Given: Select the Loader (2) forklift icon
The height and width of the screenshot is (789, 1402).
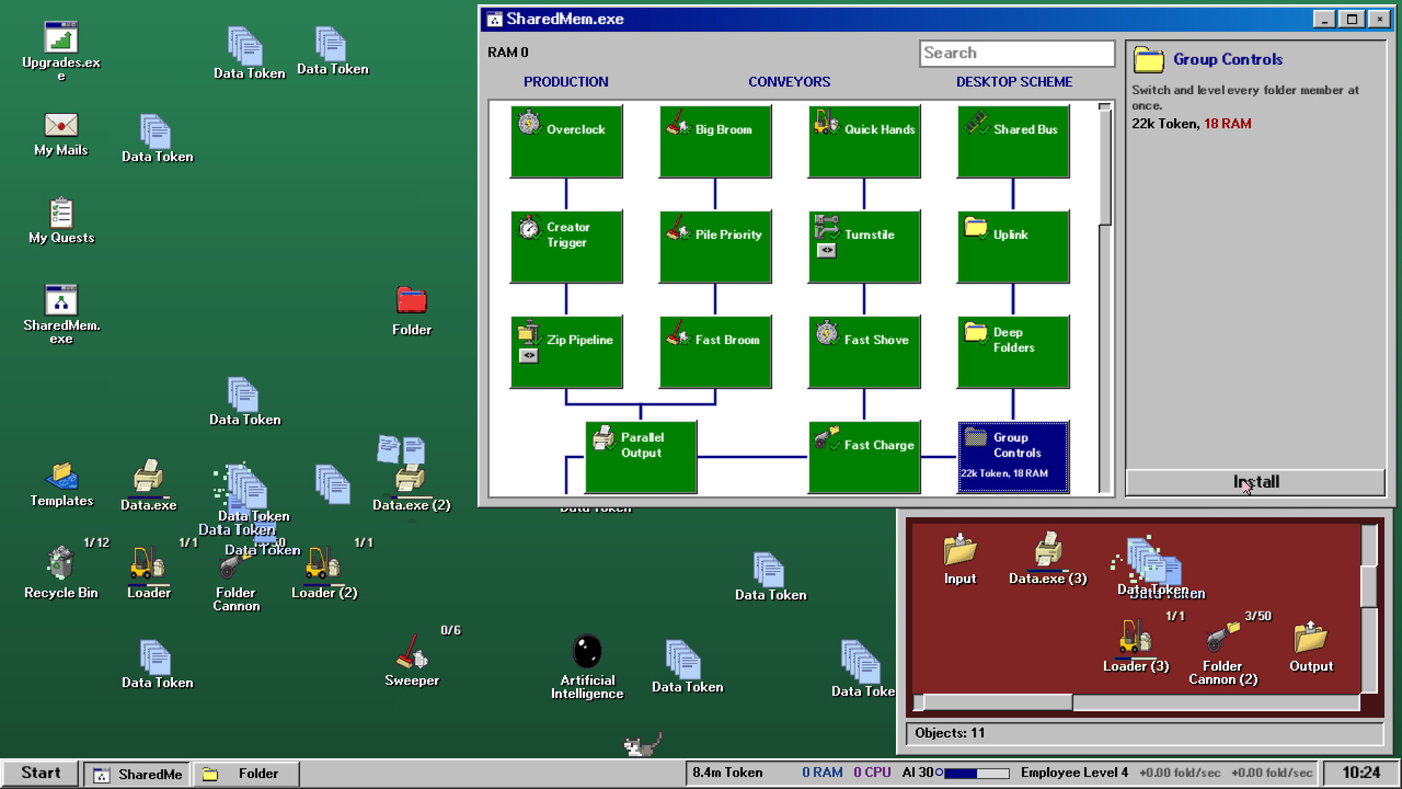Looking at the screenshot, I should point(324,573).
